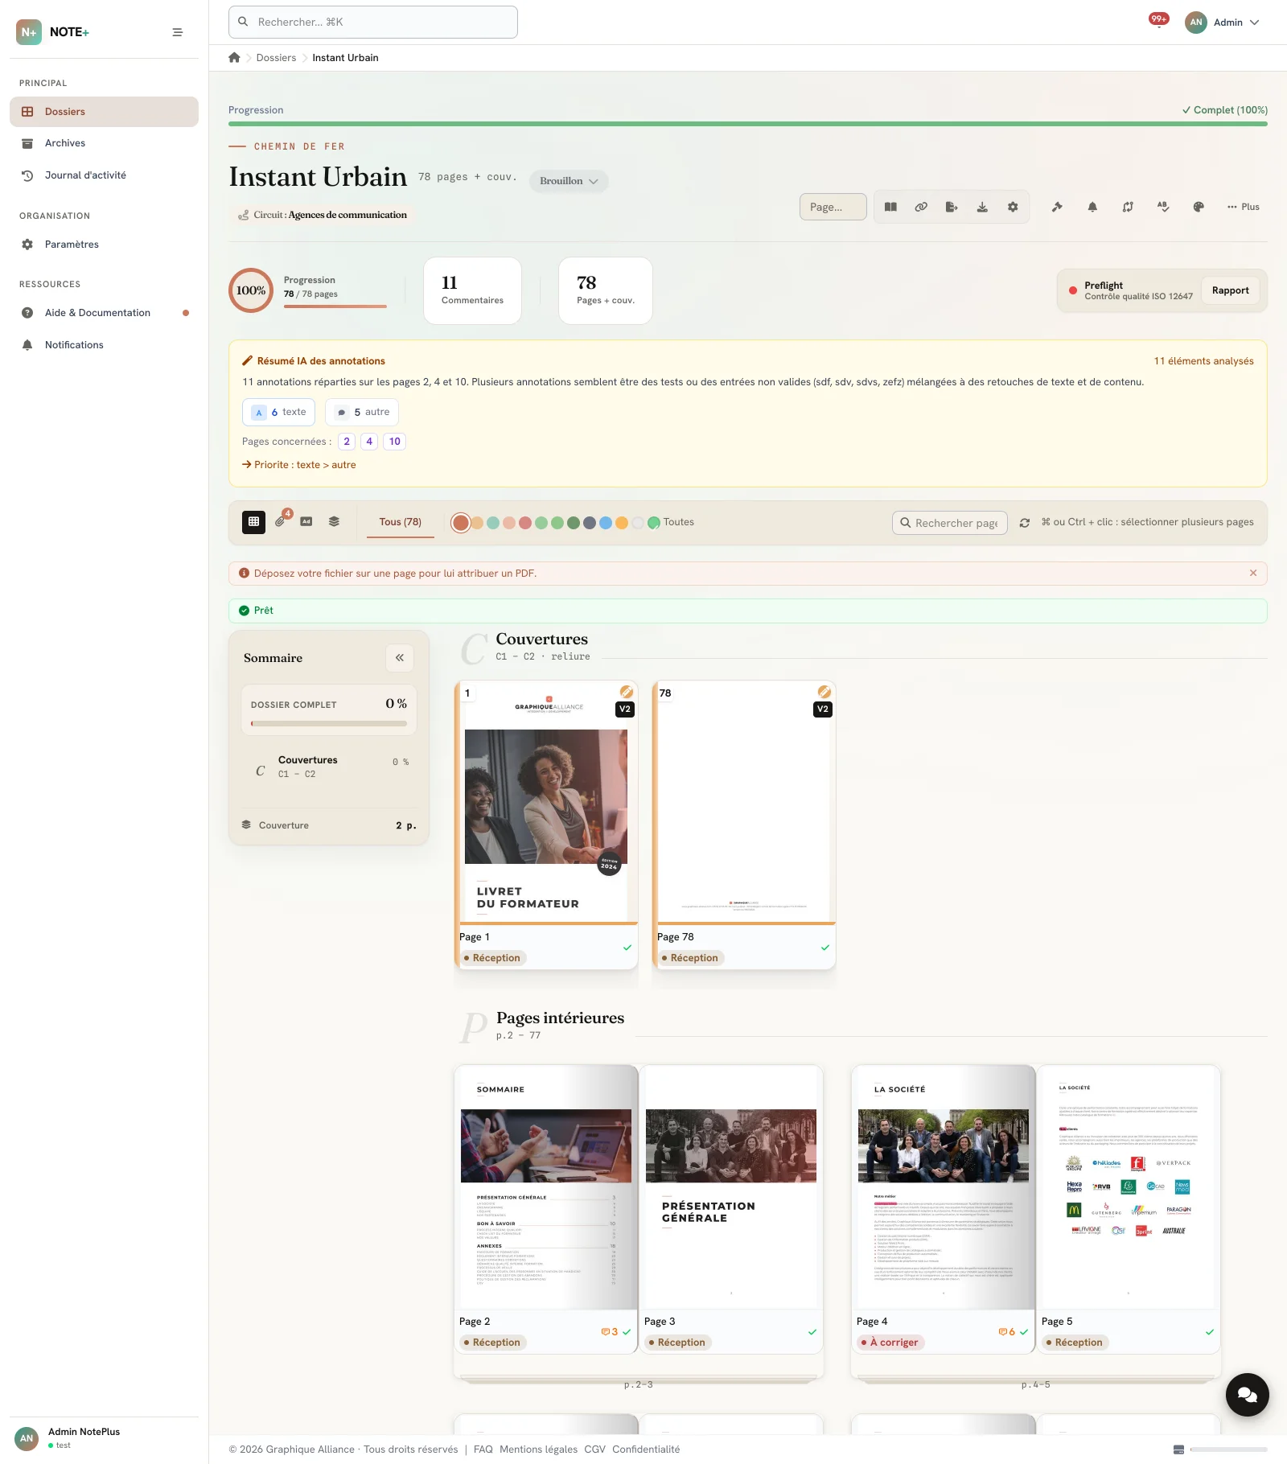Open Mentions légales footer link
This screenshot has width=1287, height=1464.
[538, 1450]
